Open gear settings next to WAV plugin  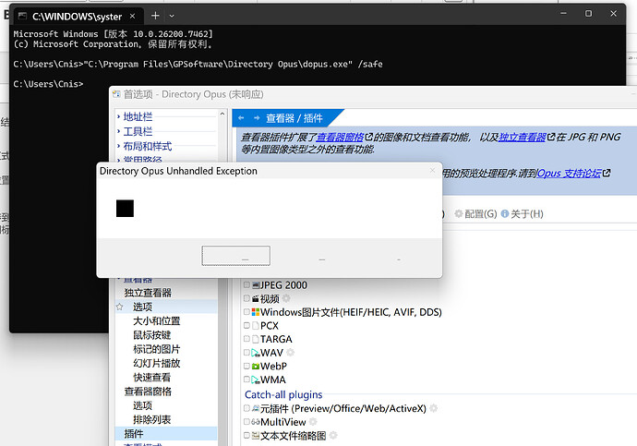click(291, 352)
